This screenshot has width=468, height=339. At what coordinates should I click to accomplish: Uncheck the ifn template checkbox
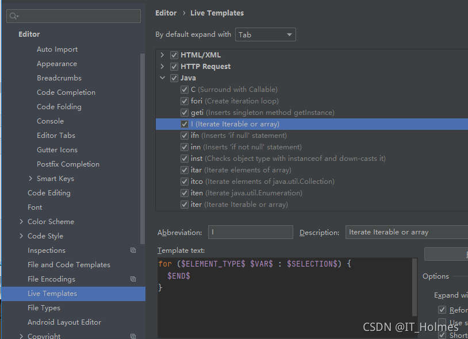click(x=185, y=136)
